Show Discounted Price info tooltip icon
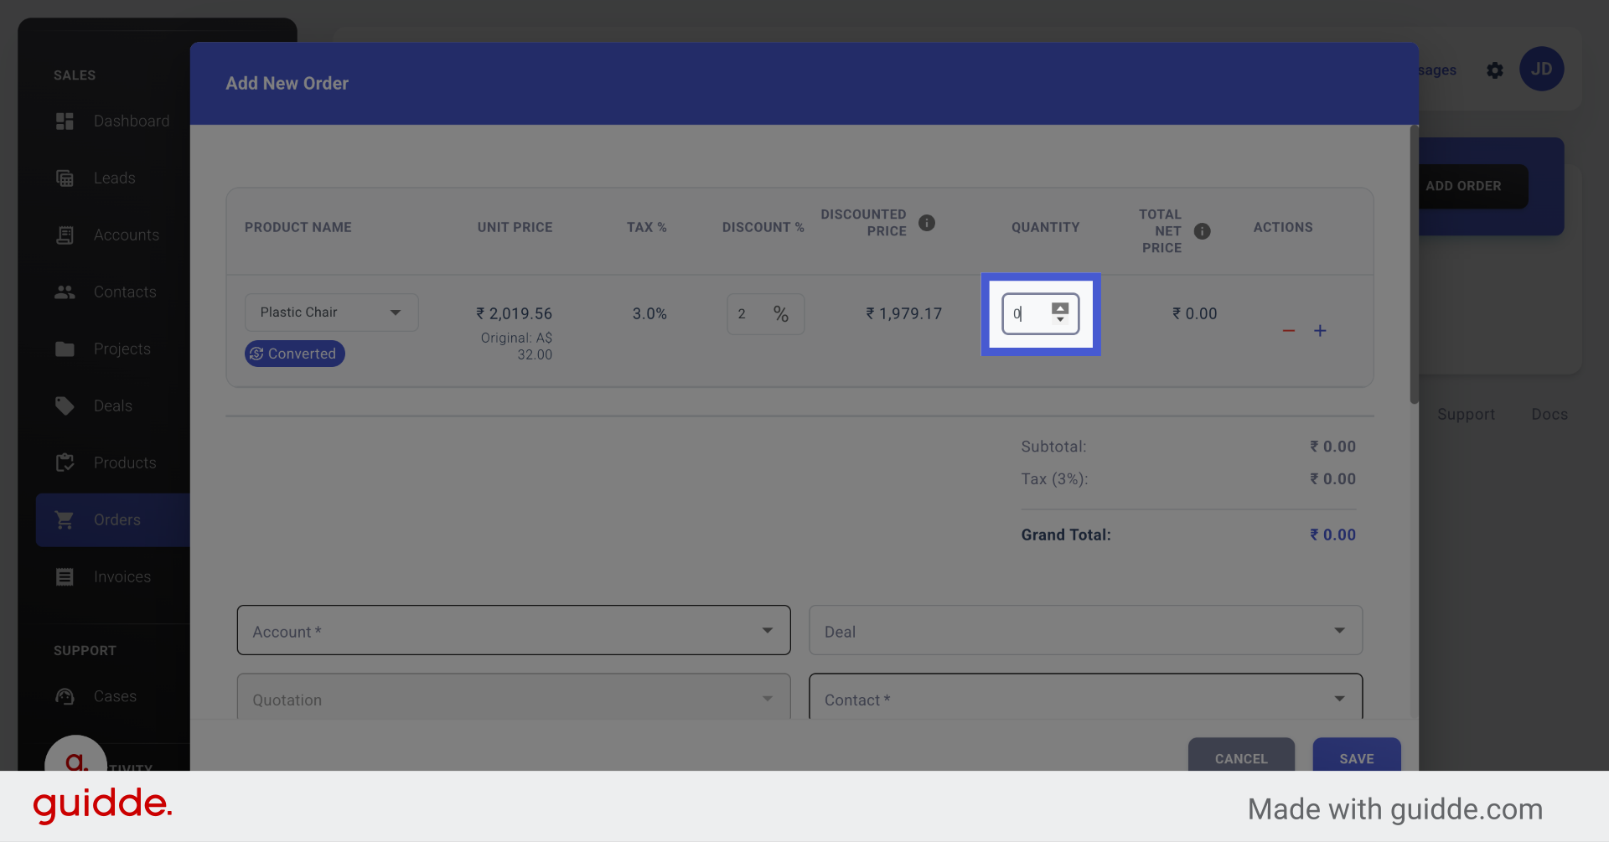The height and width of the screenshot is (842, 1609). (927, 223)
